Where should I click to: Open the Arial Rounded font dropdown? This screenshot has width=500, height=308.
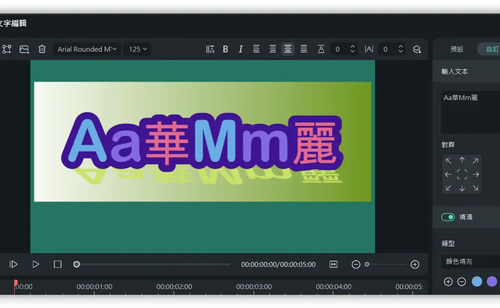(x=87, y=49)
